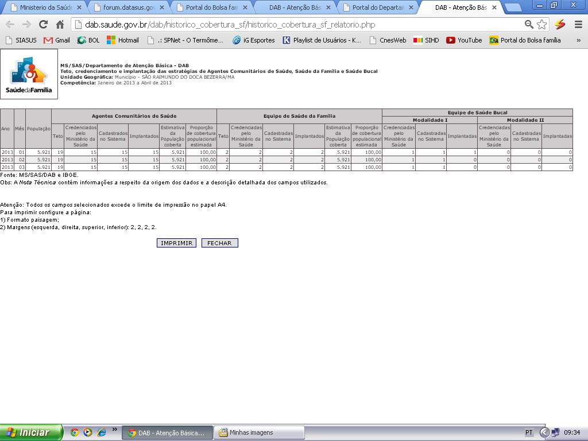Open the SIASUS bookmark
Viewport: 588px width, 441px height.
21,40
